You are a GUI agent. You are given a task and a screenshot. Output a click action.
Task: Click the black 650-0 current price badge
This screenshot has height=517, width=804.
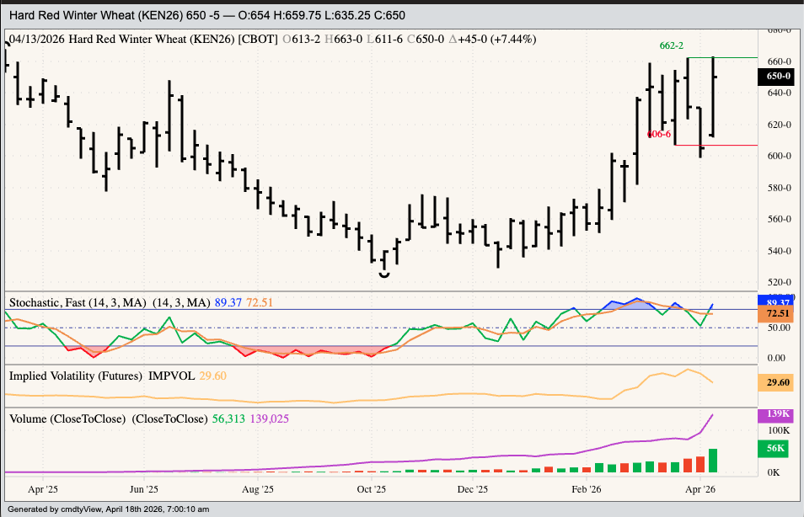777,77
